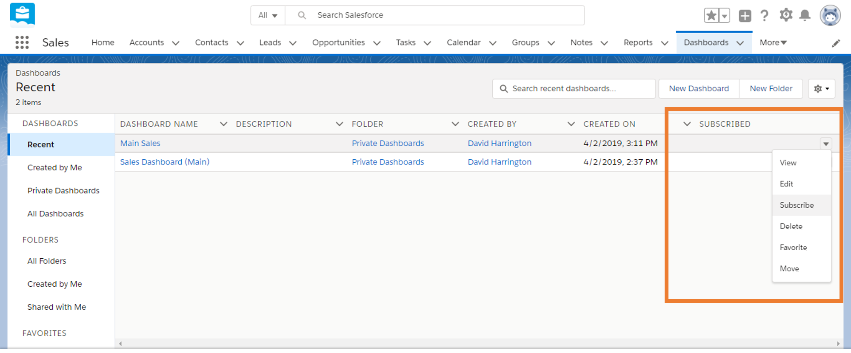Open Created On column menu chevron

(687, 124)
